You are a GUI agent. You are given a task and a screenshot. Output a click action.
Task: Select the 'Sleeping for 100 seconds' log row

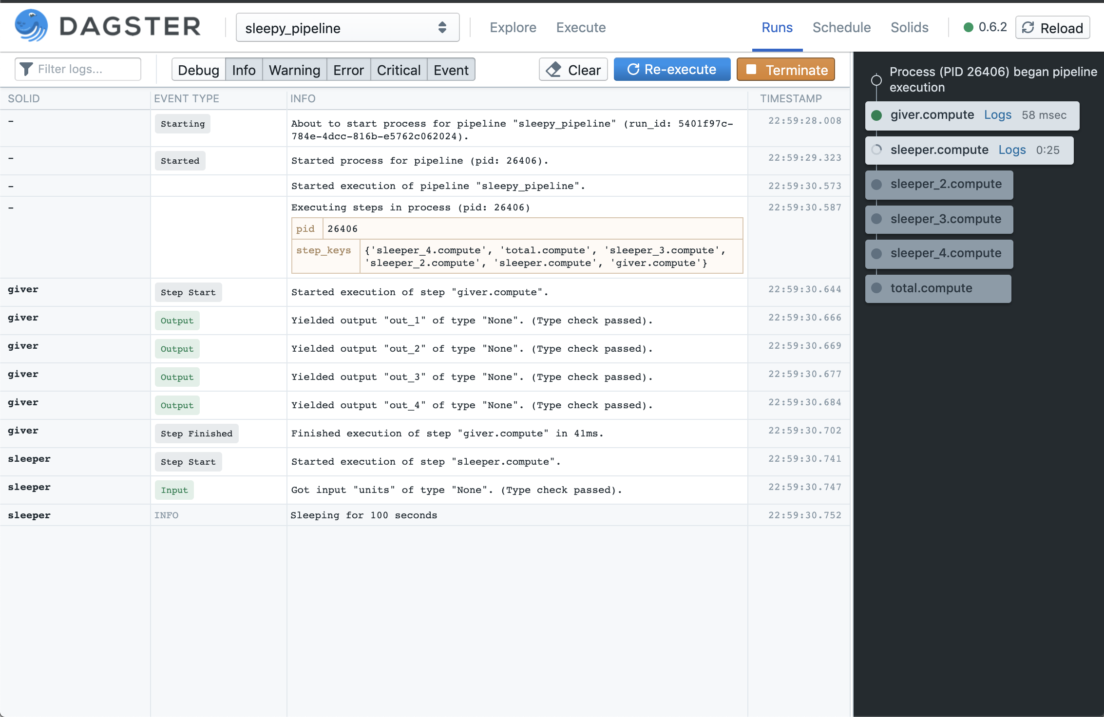tap(425, 515)
